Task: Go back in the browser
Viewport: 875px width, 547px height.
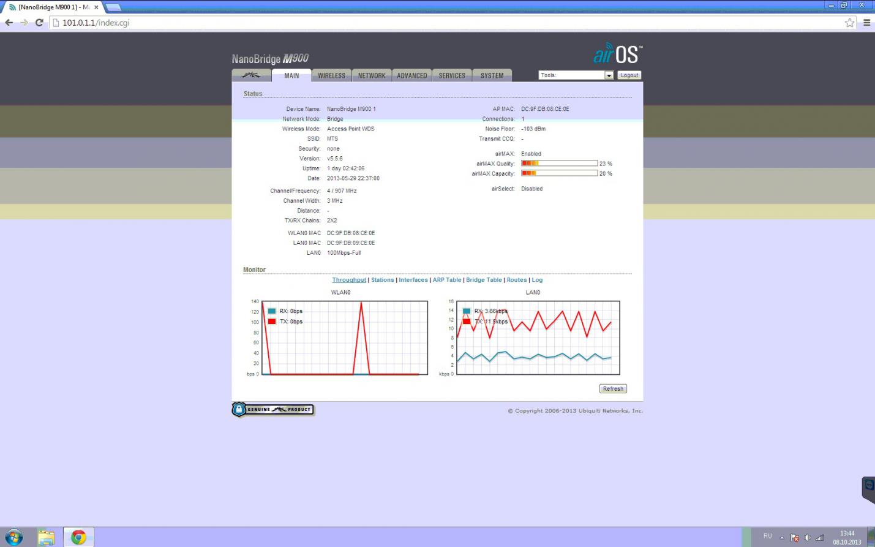Action: (9, 23)
